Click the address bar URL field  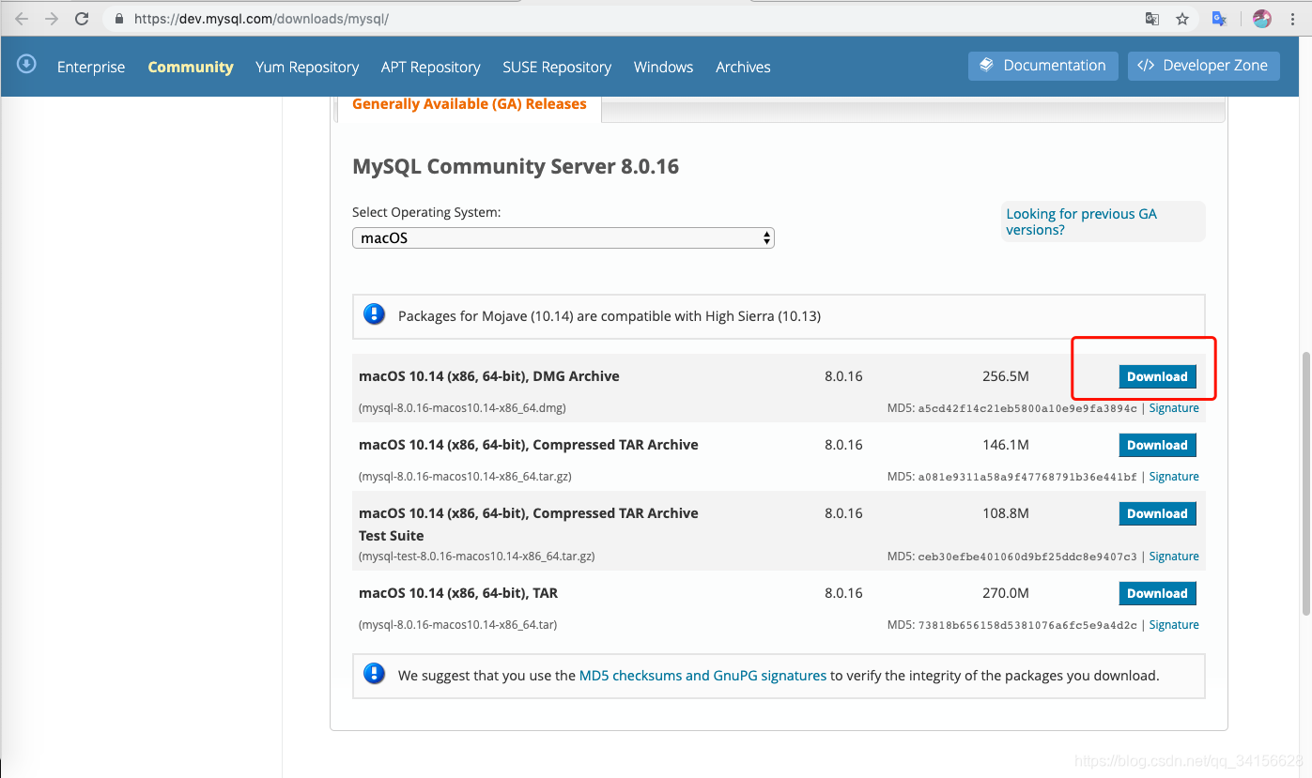coord(620,19)
